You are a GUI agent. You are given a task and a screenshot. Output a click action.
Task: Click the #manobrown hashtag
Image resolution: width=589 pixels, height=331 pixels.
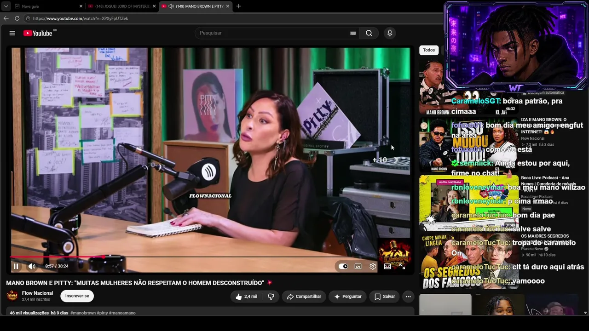coord(83,313)
